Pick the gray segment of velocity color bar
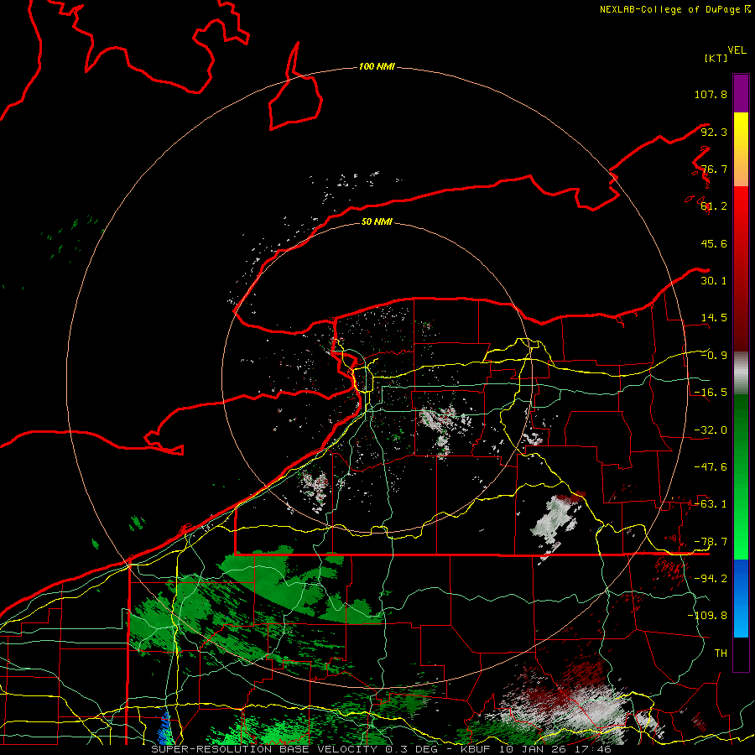 pyautogui.click(x=741, y=373)
